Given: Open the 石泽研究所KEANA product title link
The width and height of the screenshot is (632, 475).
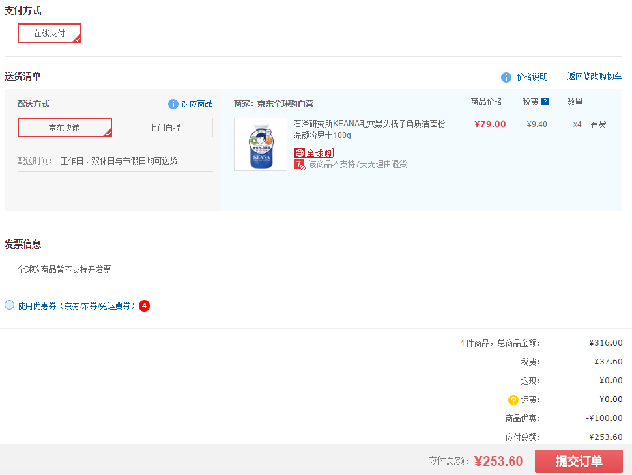Looking at the screenshot, I should [x=369, y=129].
